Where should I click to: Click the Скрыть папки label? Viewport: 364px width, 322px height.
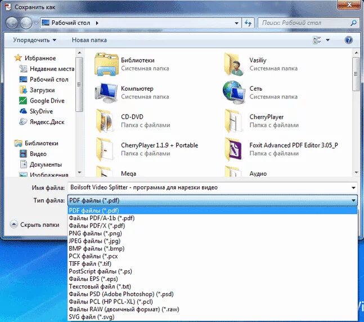[x=40, y=225]
